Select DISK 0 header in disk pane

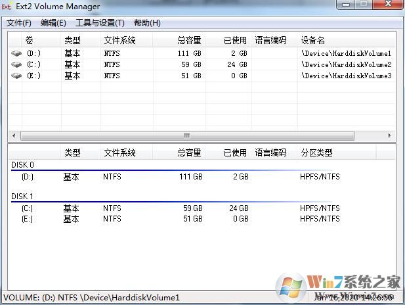tap(22, 165)
